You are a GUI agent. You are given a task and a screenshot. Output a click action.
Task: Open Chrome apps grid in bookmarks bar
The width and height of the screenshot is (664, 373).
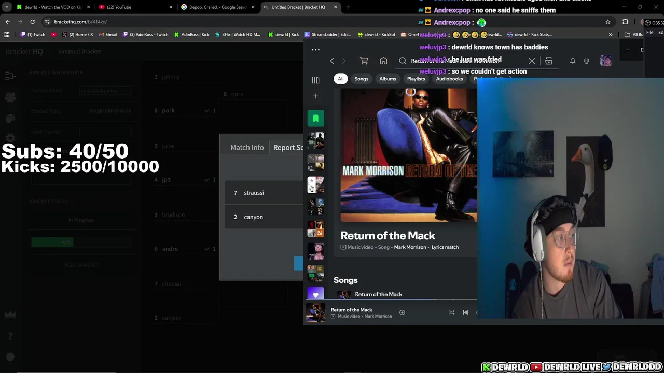pyautogui.click(x=7, y=35)
